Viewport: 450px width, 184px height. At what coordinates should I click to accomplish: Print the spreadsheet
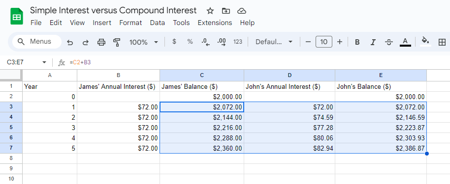(101, 42)
